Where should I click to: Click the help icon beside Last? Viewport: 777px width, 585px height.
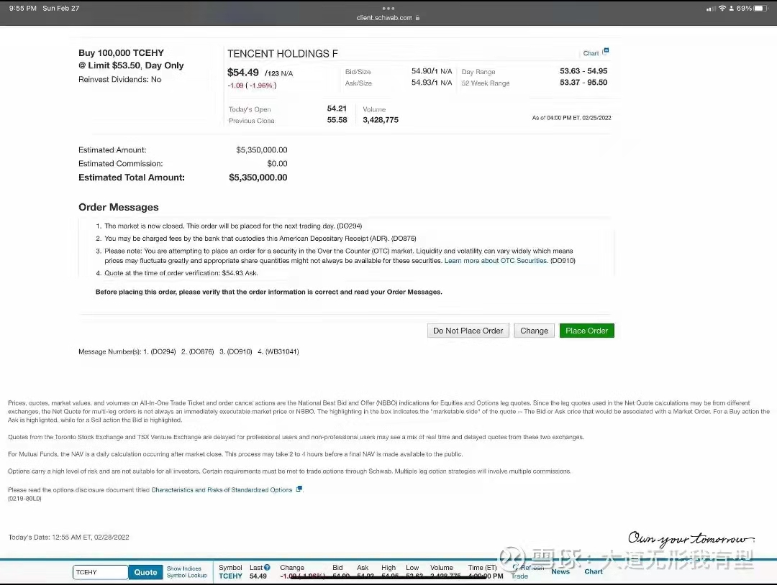(x=267, y=568)
